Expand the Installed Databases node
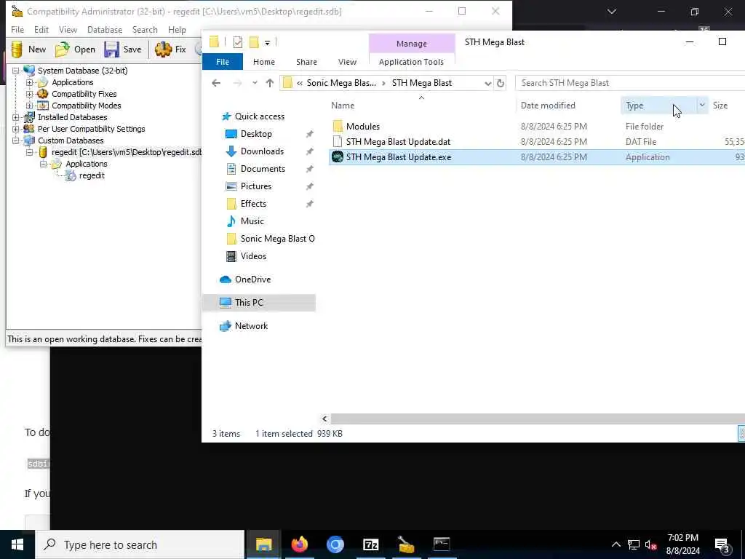 coord(16,117)
